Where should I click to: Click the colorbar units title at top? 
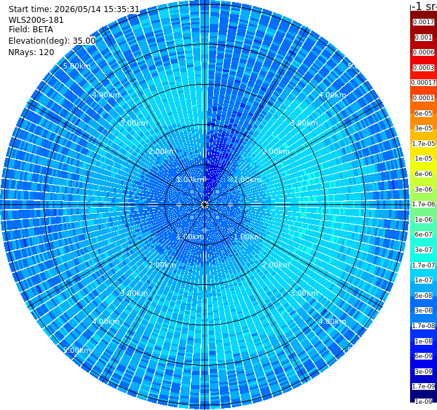click(424, 5)
